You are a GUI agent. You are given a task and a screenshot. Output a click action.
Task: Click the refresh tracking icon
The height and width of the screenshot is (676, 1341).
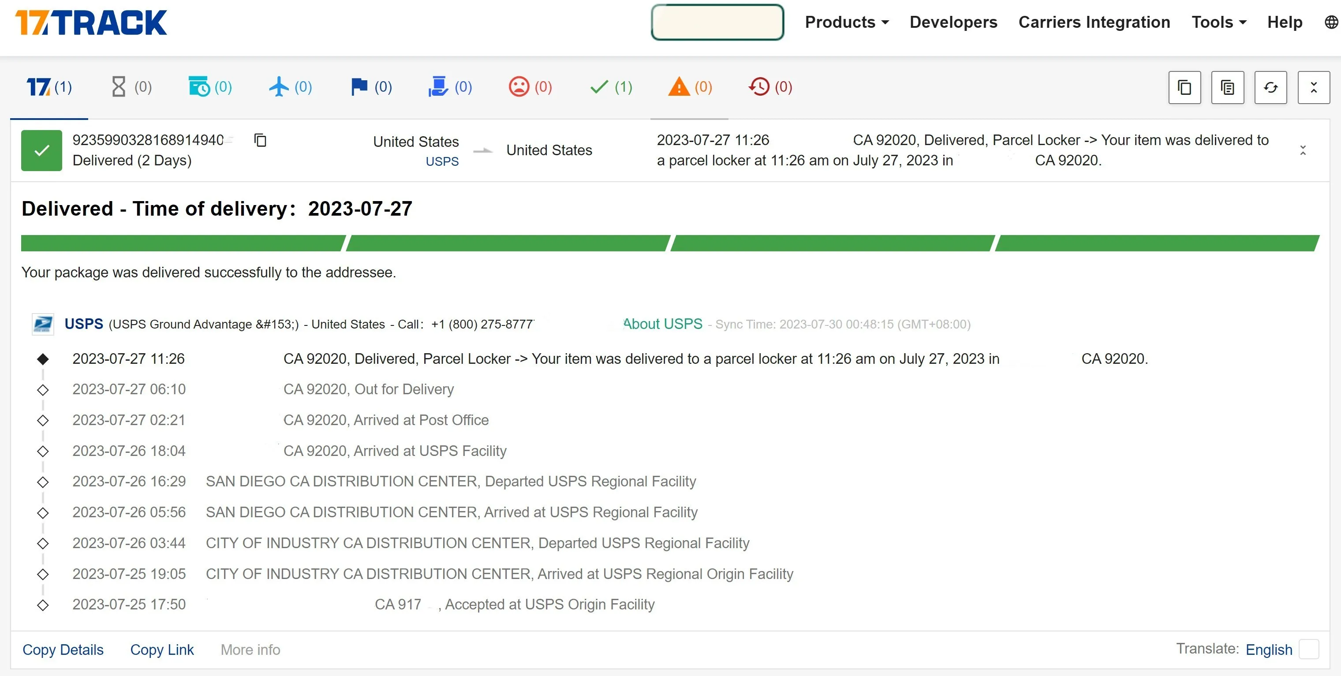pos(1270,87)
